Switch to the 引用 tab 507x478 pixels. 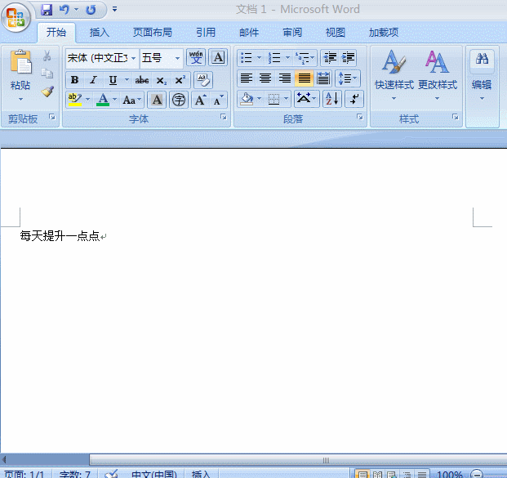[206, 33]
